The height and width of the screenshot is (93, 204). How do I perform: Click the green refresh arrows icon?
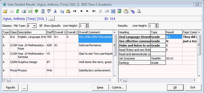[x=17, y=11]
